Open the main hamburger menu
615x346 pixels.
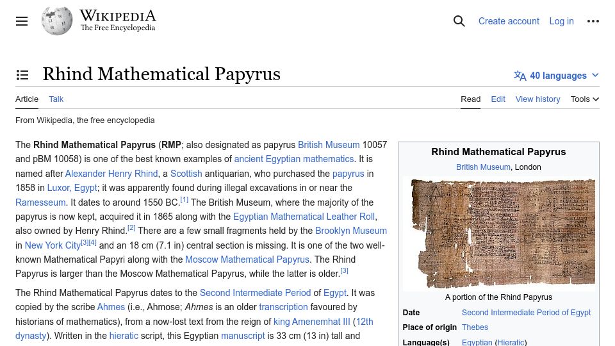point(22,21)
